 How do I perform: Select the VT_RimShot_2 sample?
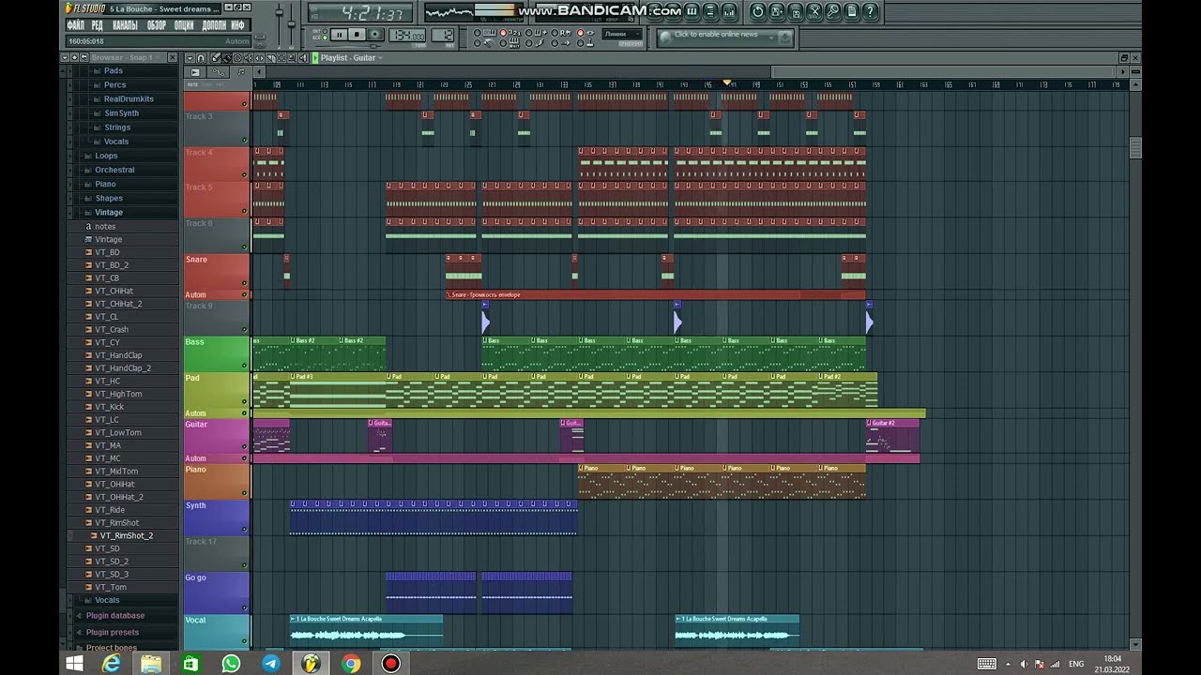(127, 535)
